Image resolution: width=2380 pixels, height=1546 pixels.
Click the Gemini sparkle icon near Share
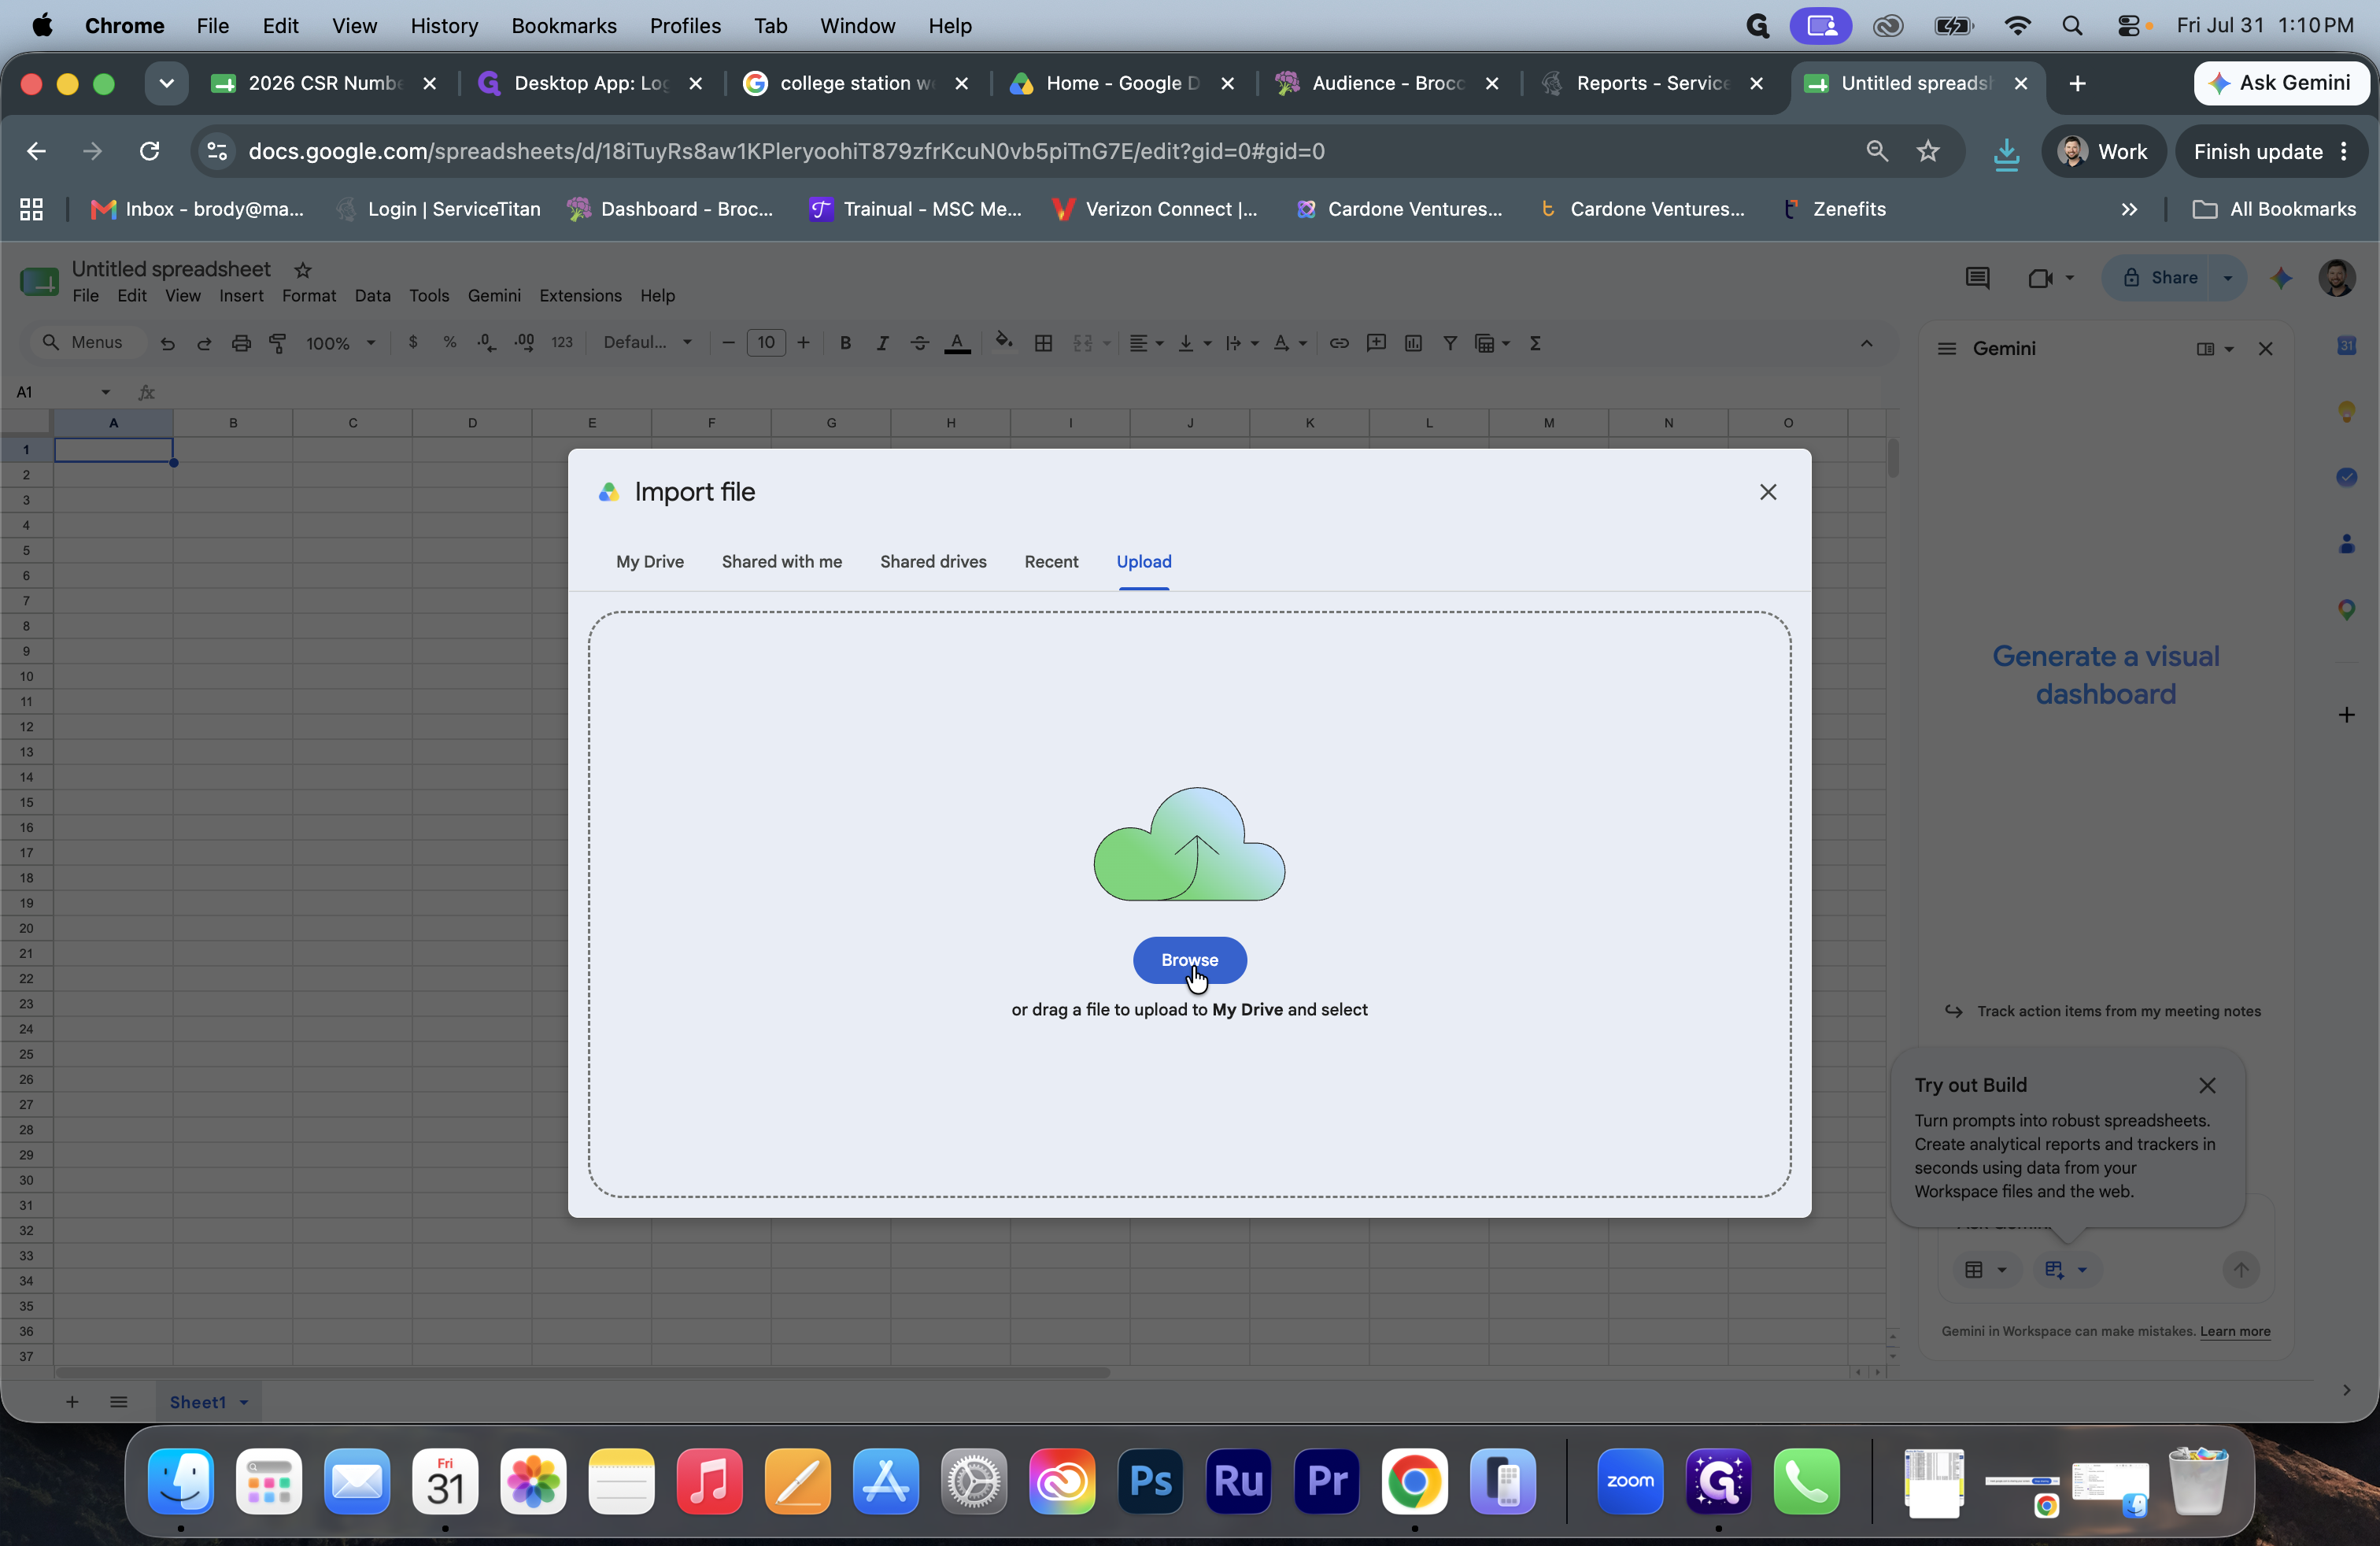(2281, 278)
